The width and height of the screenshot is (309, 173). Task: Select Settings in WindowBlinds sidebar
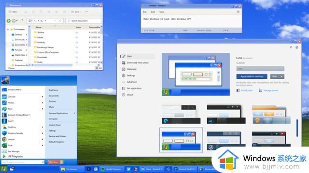[138, 75]
